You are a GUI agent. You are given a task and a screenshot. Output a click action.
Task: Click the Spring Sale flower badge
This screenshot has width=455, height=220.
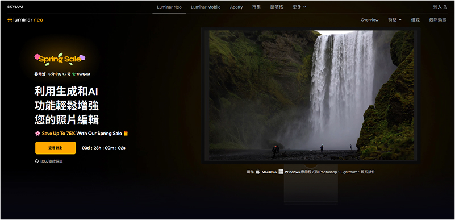tap(60, 59)
